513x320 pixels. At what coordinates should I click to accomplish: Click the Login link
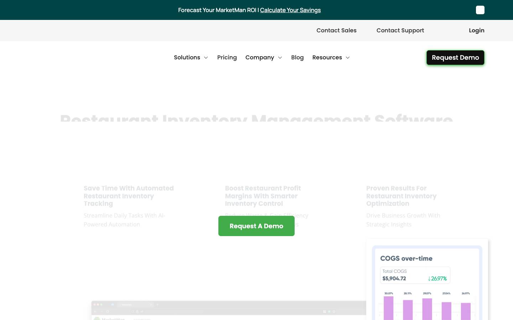pyautogui.click(x=477, y=31)
